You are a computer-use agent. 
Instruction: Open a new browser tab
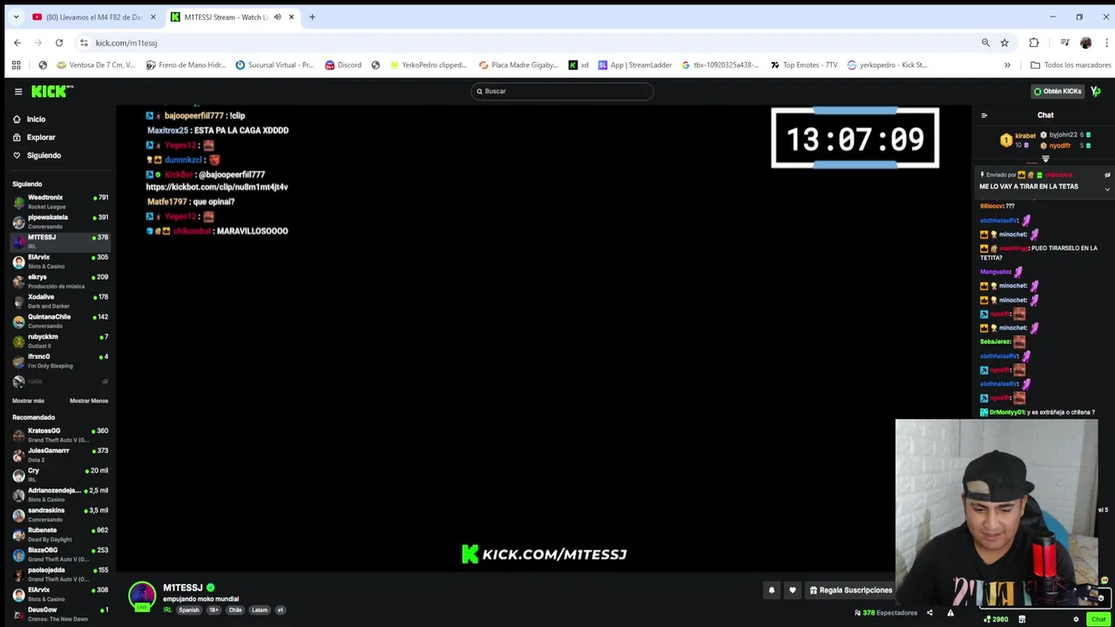coord(312,17)
